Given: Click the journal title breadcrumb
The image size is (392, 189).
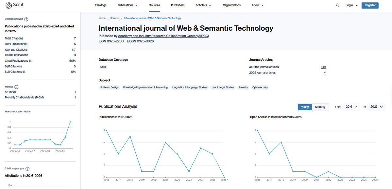Looking at the screenshot, I should [152, 18].
